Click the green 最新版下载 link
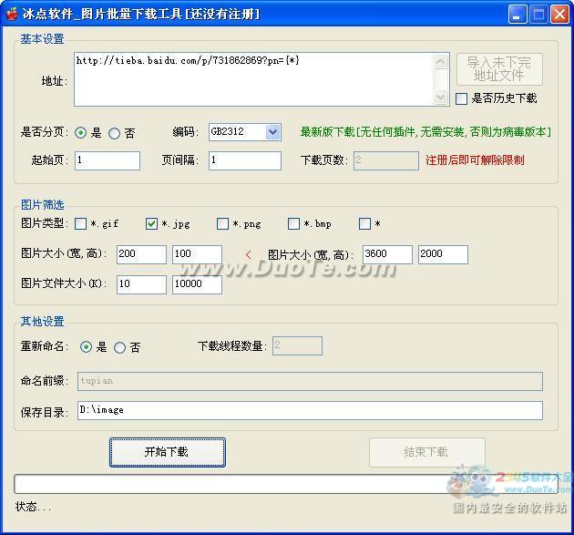 click(425, 132)
